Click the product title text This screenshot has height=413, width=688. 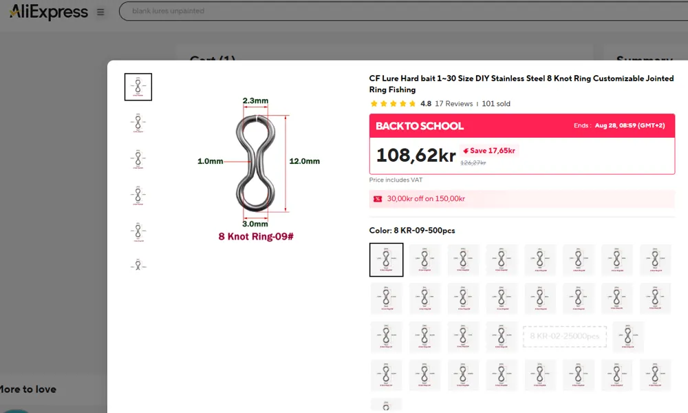coord(522,84)
